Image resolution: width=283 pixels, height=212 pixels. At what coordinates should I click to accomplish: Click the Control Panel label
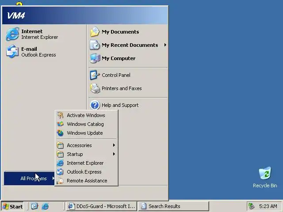pyautogui.click(x=116, y=75)
